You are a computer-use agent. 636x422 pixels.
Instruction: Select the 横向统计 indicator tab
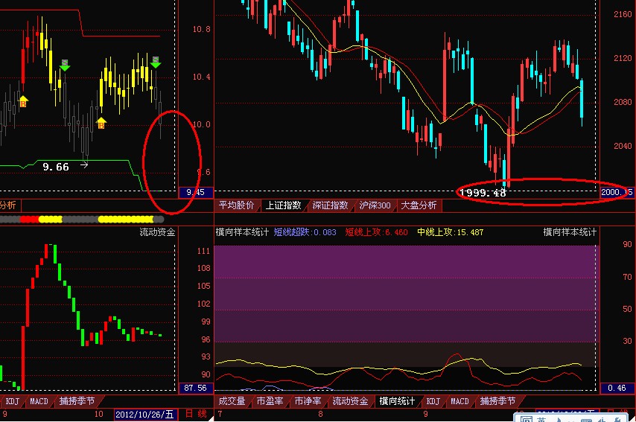(395, 401)
